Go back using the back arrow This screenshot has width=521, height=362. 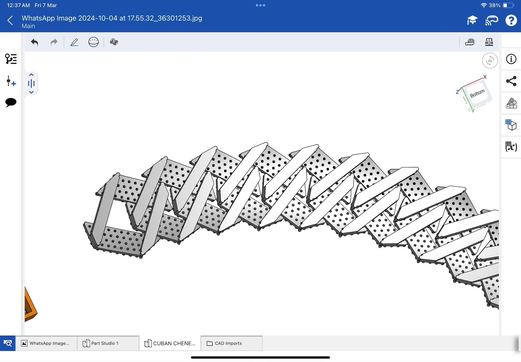pyautogui.click(x=10, y=20)
